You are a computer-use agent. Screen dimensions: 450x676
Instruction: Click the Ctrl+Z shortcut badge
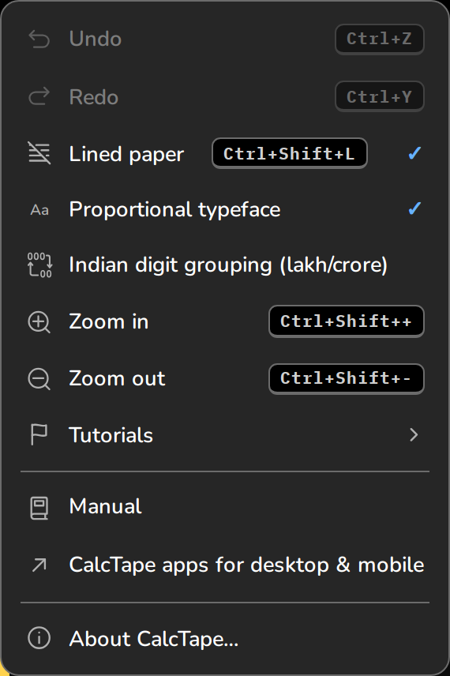point(380,39)
